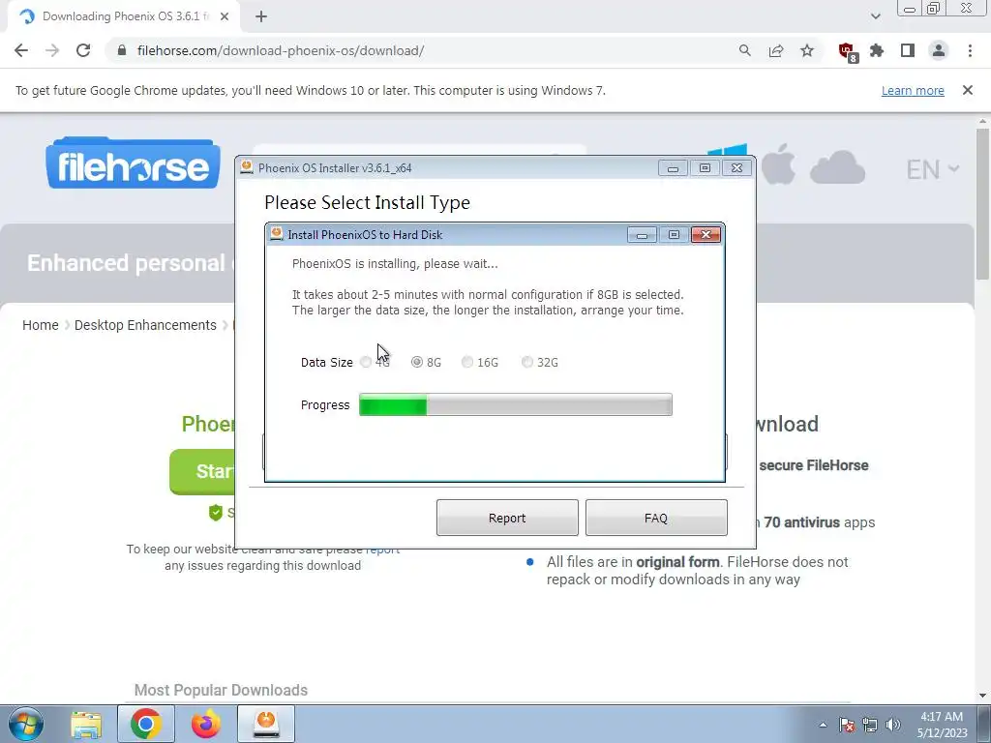Open the Chrome profile avatar
Image resolution: width=991 pixels, height=743 pixels.
tap(939, 50)
